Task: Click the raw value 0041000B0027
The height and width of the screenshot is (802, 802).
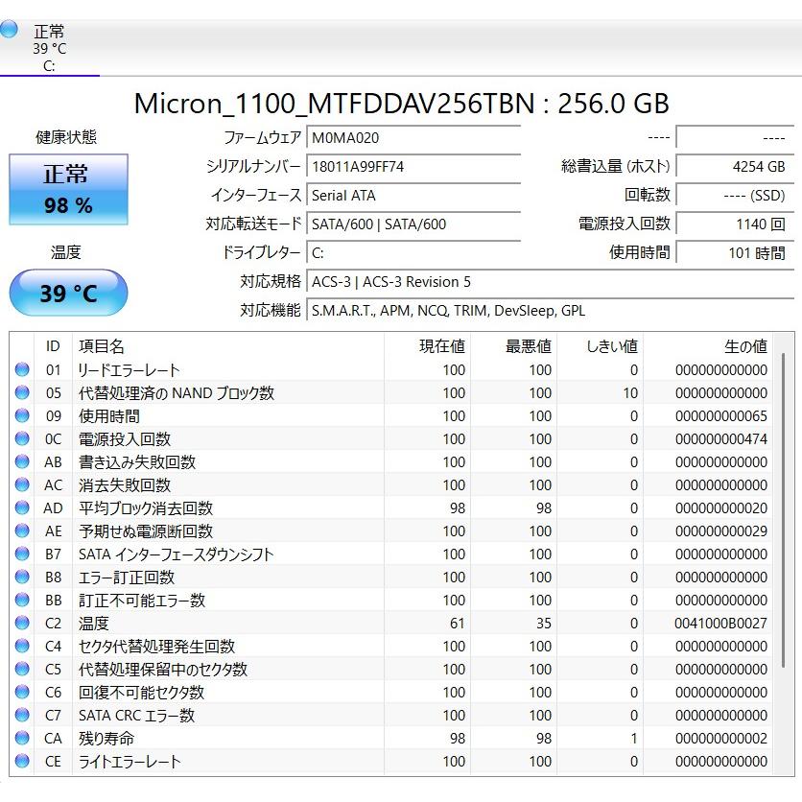Action: click(720, 623)
